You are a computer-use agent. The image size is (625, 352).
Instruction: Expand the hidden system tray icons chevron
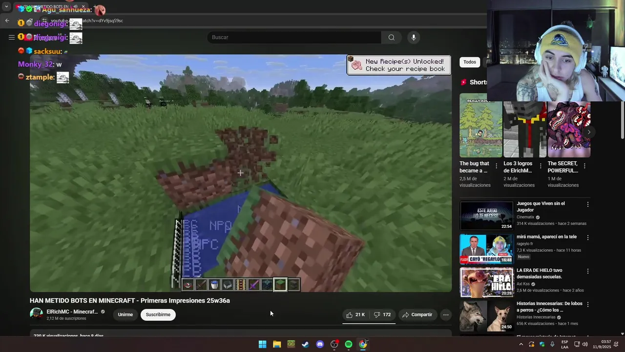click(x=521, y=345)
